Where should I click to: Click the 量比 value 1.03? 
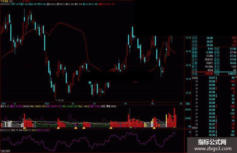[x=234, y=67]
